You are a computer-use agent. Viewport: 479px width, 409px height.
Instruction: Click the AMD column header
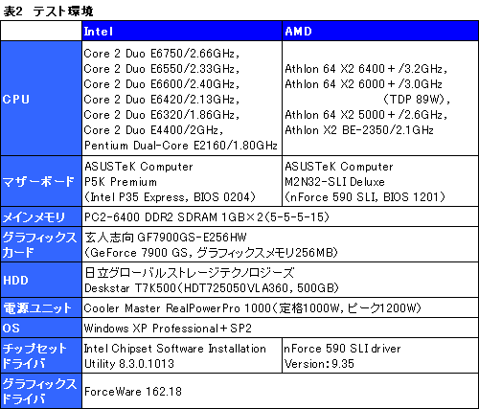(380, 31)
